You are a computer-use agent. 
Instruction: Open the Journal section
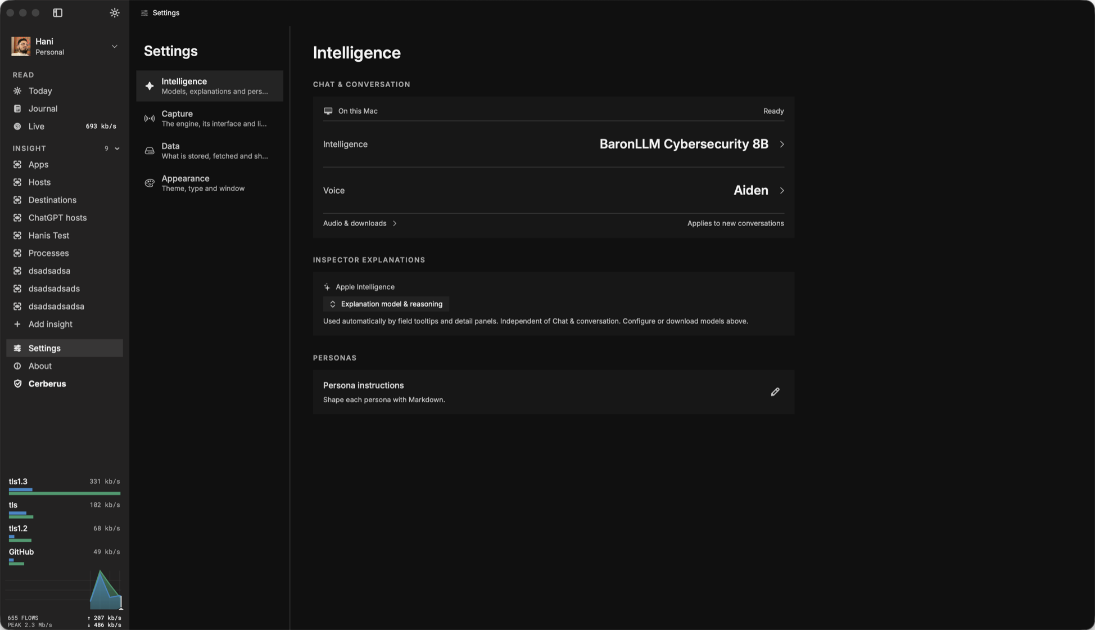click(65, 109)
